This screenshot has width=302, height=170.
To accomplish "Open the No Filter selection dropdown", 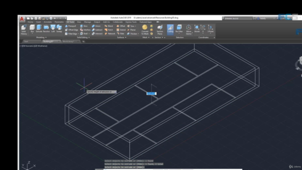I will (x=179, y=29).
